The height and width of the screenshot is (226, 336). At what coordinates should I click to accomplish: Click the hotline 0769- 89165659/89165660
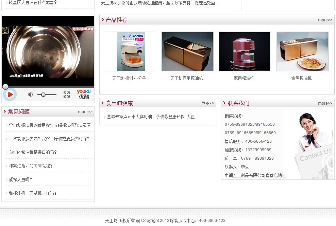point(250,133)
